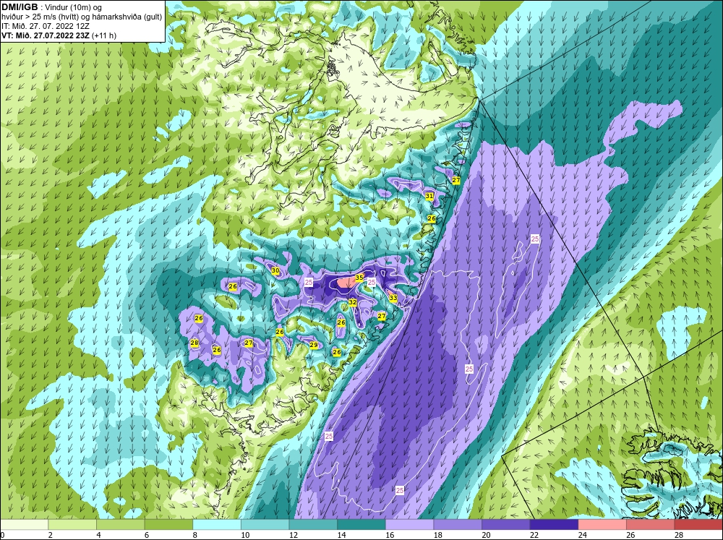This screenshot has width=723, height=540.
Task: Click the legend scale value 14
Action: [341, 535]
